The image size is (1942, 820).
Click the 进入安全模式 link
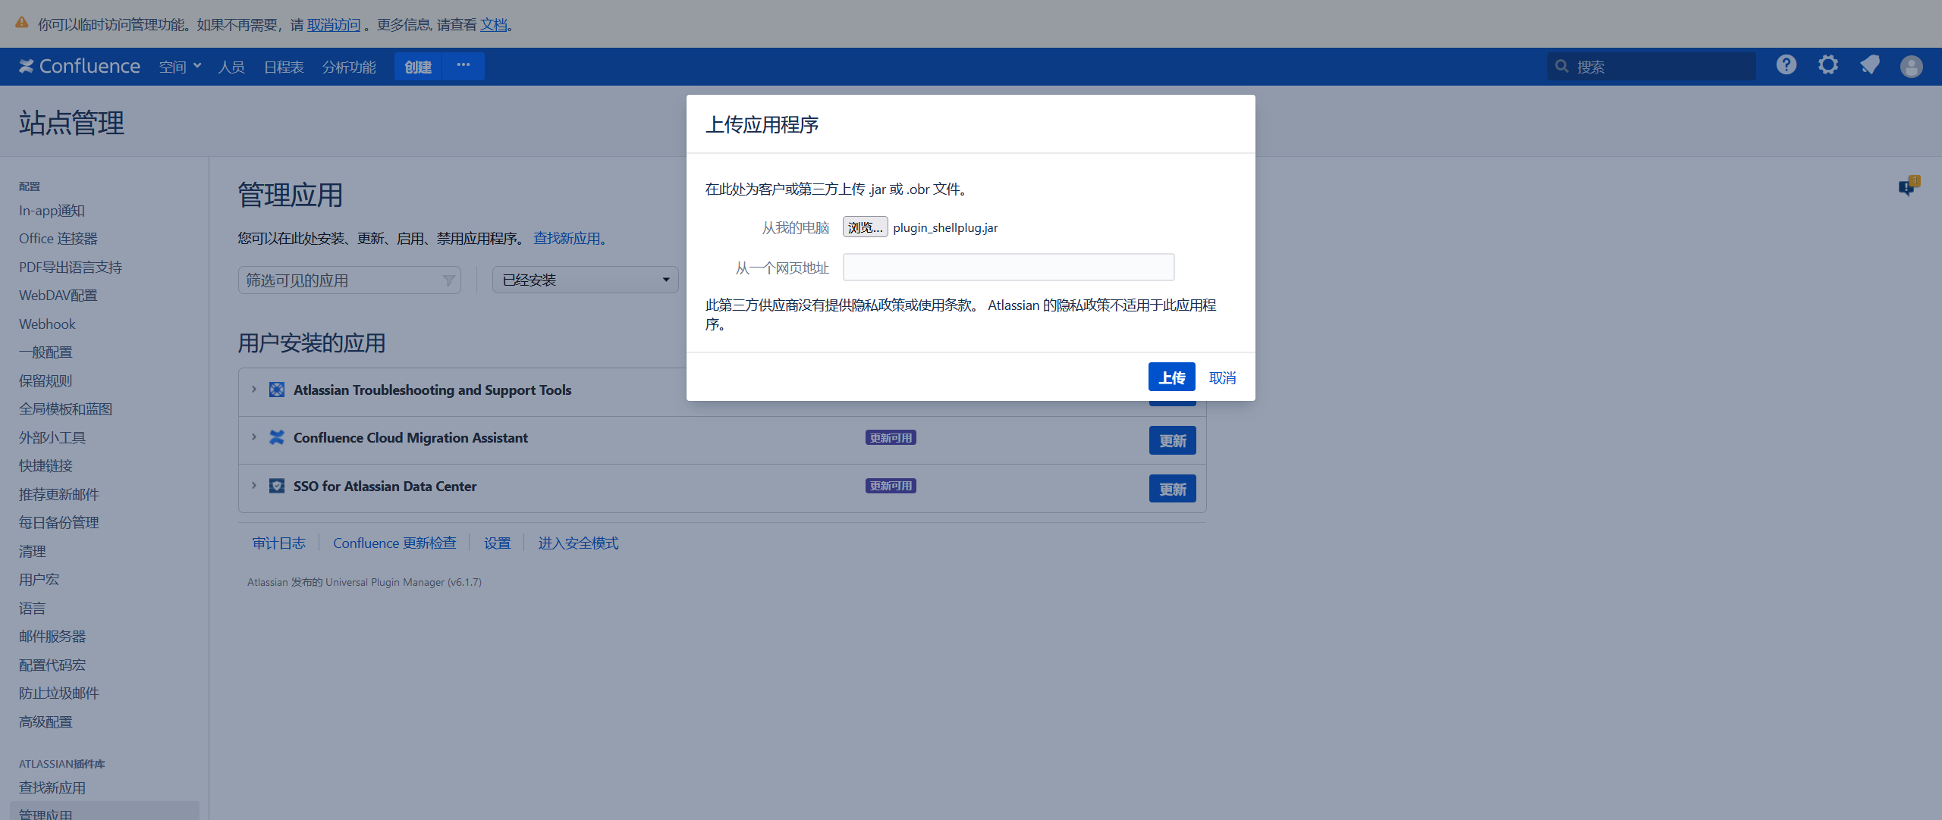pos(578,543)
